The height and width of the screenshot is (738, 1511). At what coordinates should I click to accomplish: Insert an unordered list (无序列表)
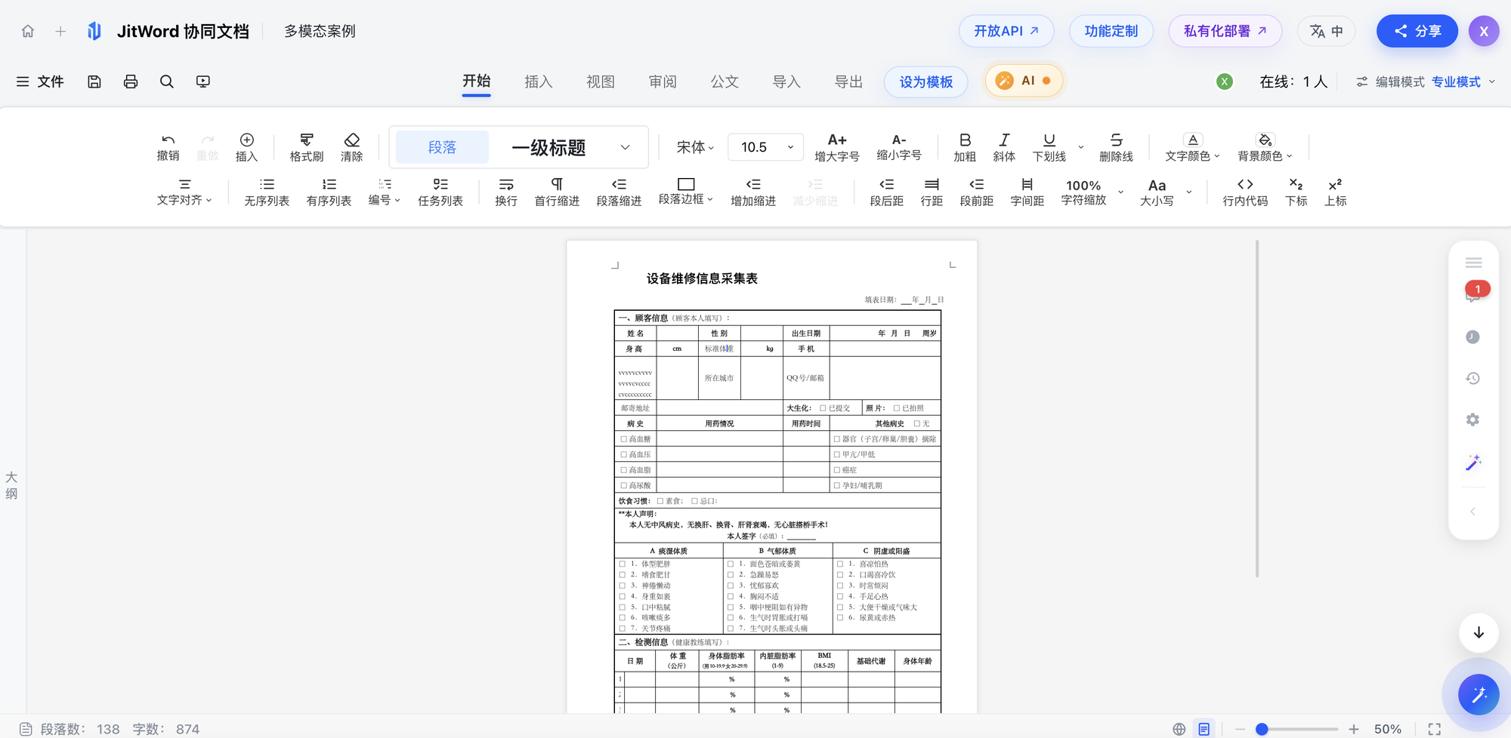click(x=267, y=192)
